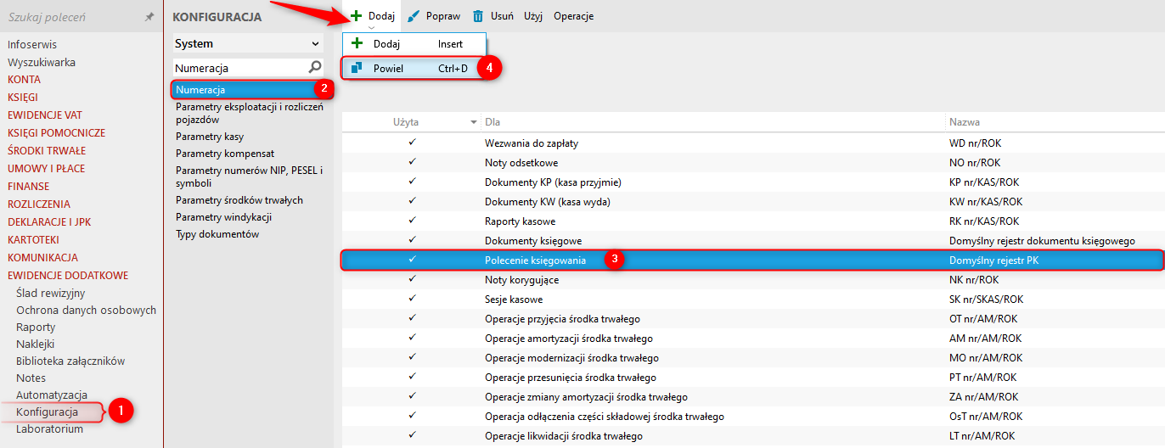The image size is (1165, 448).
Task: Click the Numeracja configuration search field
Action: click(x=239, y=67)
